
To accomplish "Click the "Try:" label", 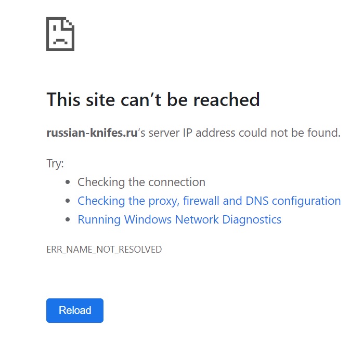I will (x=55, y=164).
